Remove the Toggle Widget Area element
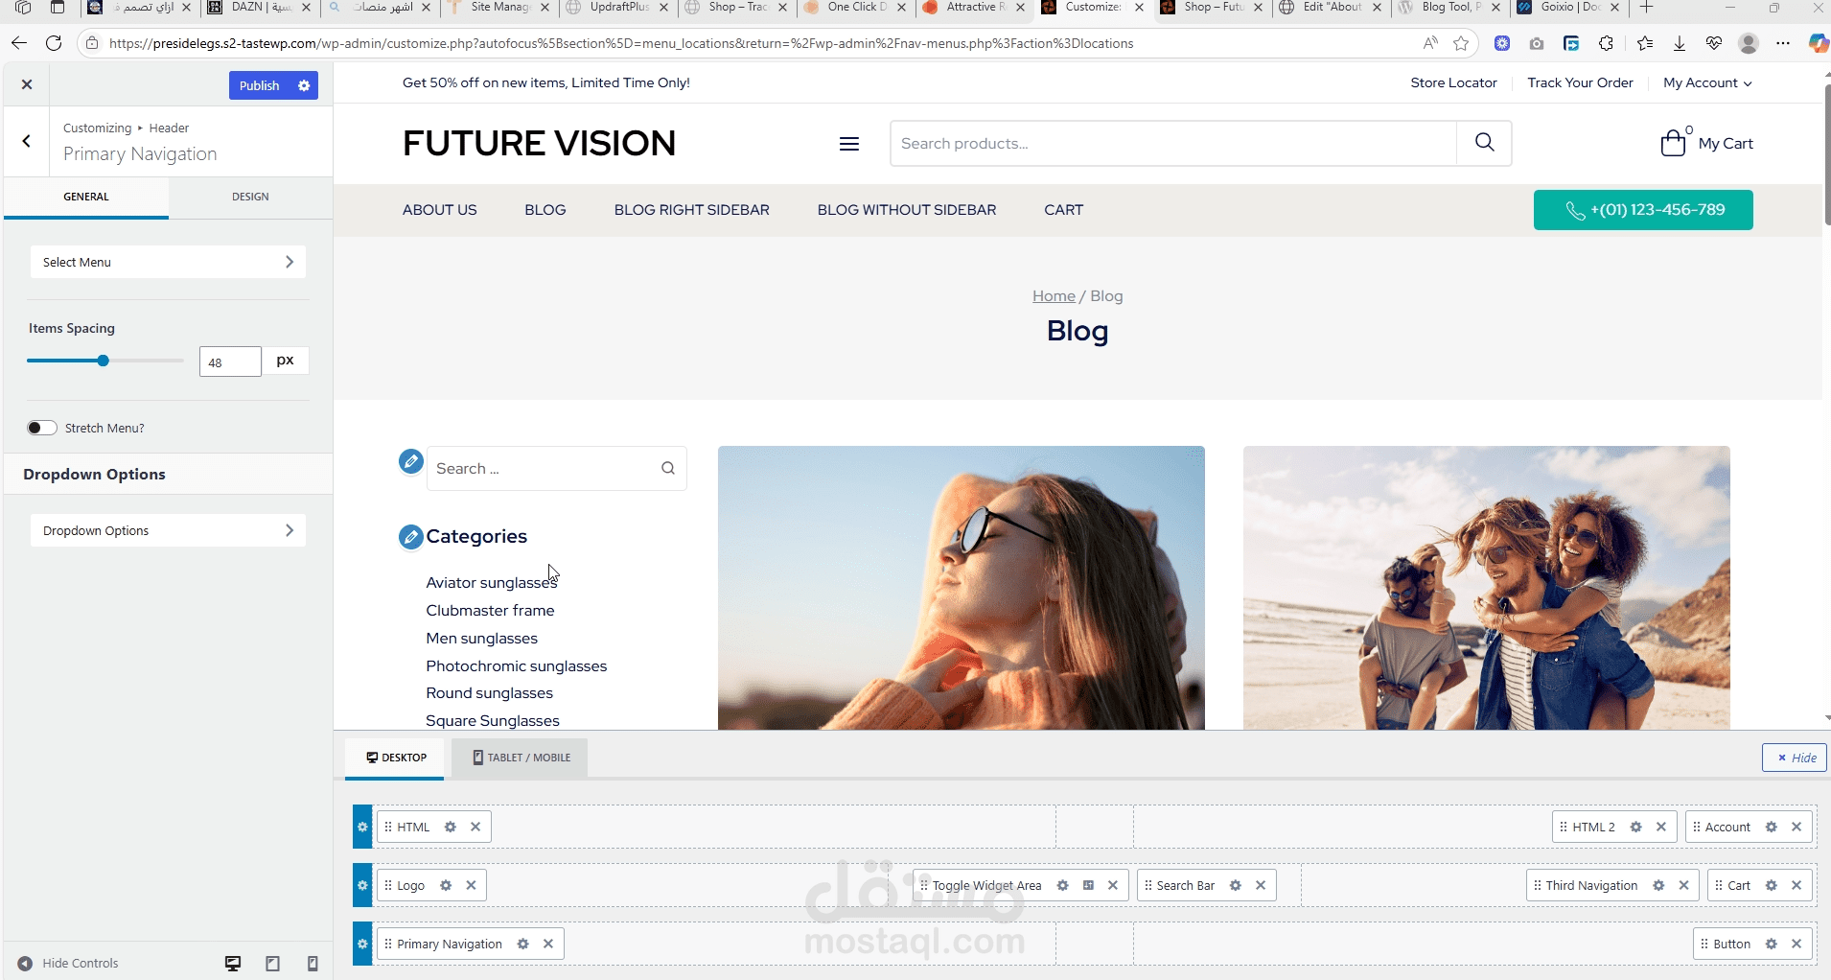The height and width of the screenshot is (980, 1831). [1113, 885]
